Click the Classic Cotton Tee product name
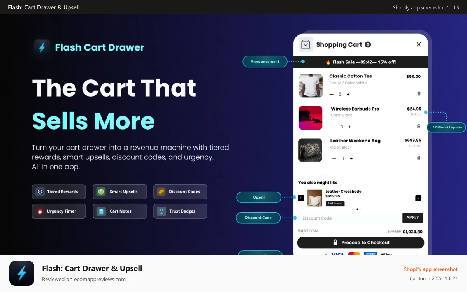The width and height of the screenshot is (467, 292). (351, 76)
